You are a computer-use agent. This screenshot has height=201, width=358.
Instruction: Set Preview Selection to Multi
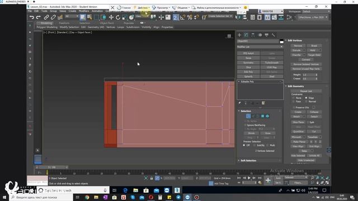[x=267, y=145]
